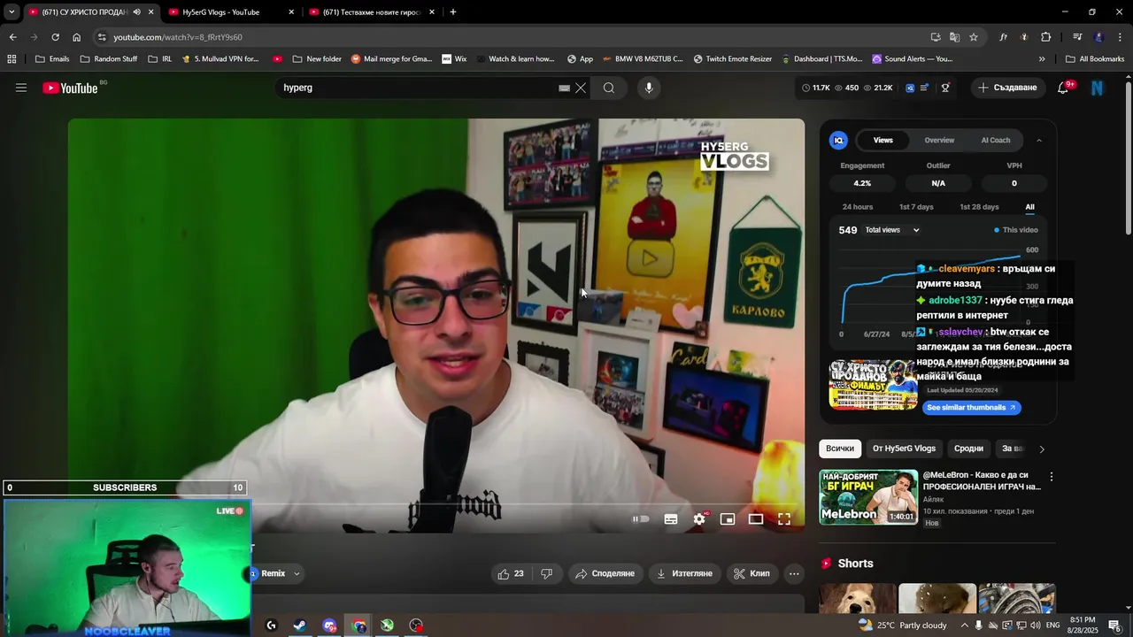Viewport: 1133px width, 637px height.
Task: Open the vidIQ extension icon in header
Action: pos(910,88)
